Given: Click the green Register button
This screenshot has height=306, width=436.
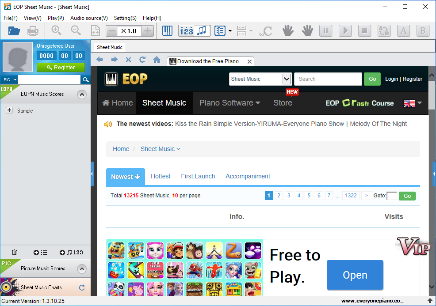Looking at the screenshot, I should coord(61,68).
